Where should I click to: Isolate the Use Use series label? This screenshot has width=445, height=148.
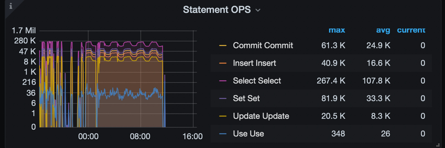(248, 134)
